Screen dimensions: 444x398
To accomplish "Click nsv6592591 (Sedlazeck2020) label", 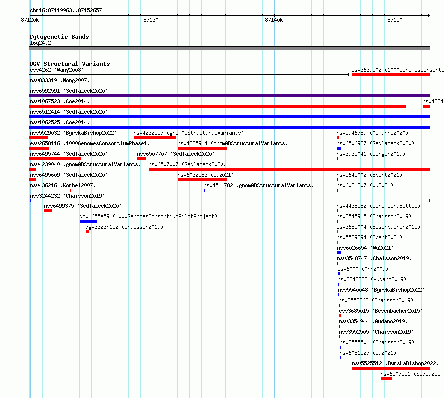I will pos(69,91).
